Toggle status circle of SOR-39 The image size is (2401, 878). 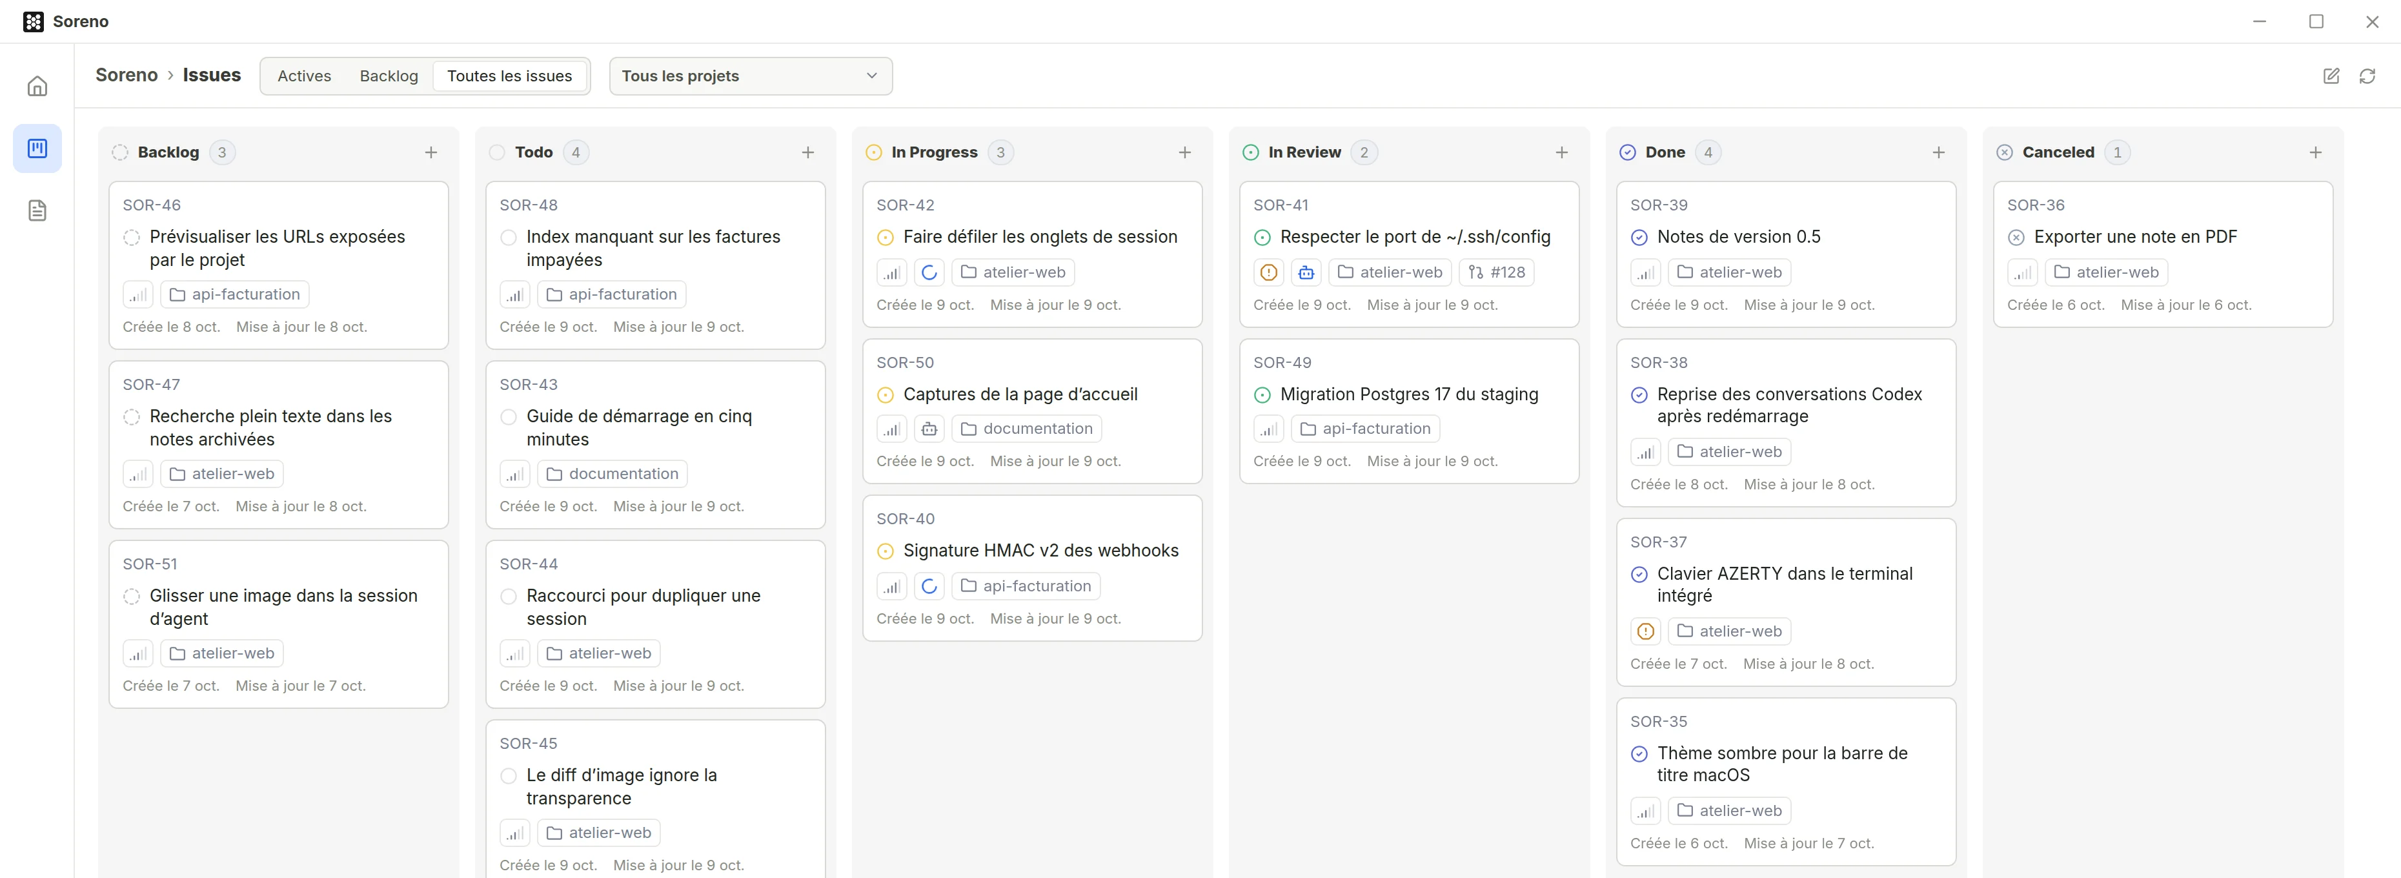tap(1639, 238)
